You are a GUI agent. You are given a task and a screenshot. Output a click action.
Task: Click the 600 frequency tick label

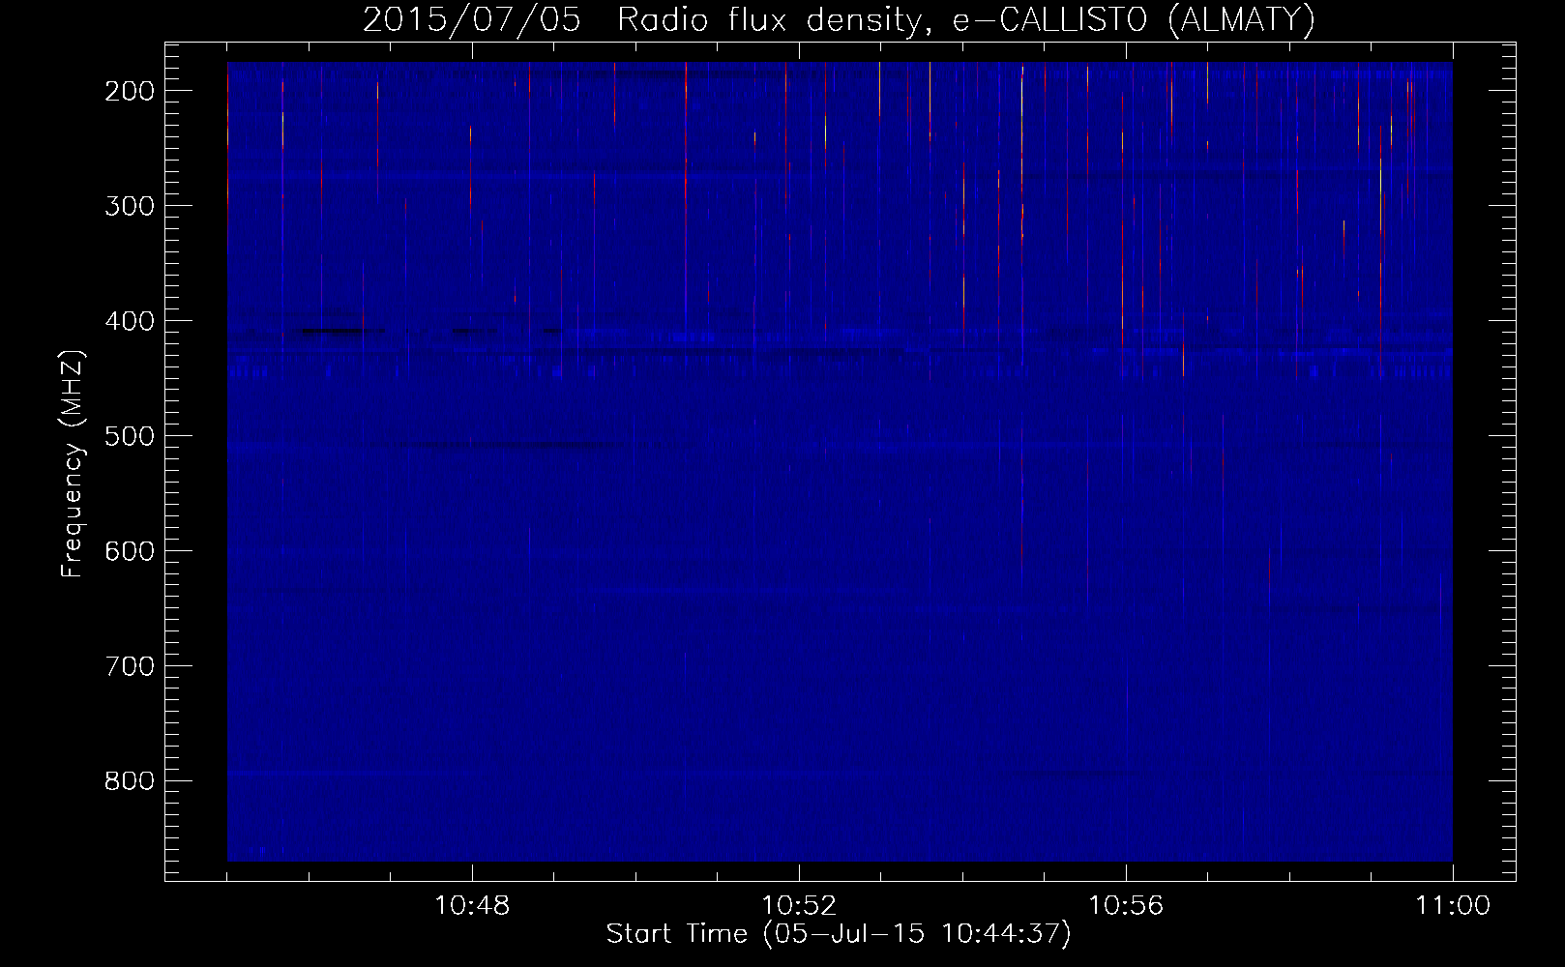pos(129,551)
